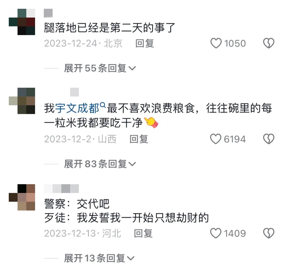Reply to the 2023-12-13 Hebei comment

[x=143, y=233]
